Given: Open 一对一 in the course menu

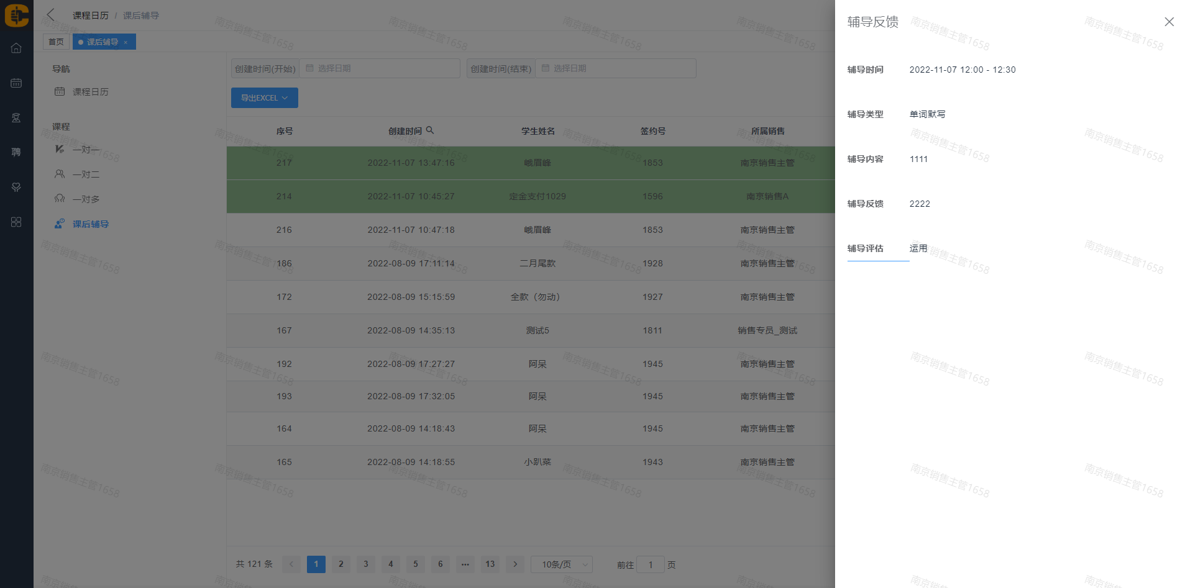Looking at the screenshot, I should [x=86, y=150].
